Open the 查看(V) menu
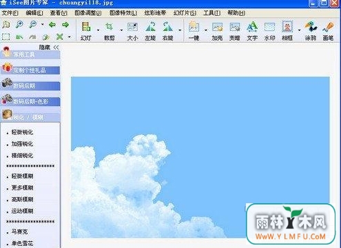The height and width of the screenshot is (248, 341). tap(59, 13)
